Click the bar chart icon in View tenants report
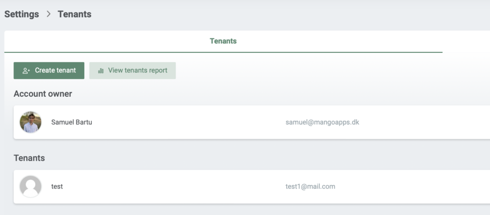 tap(100, 71)
